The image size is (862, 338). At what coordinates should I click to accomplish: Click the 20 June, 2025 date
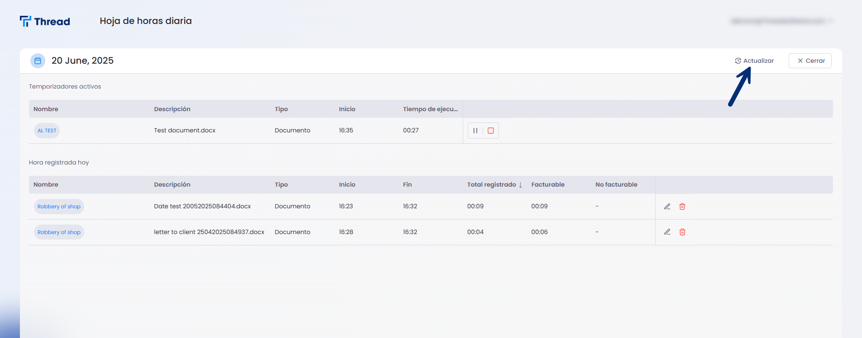[x=82, y=61]
